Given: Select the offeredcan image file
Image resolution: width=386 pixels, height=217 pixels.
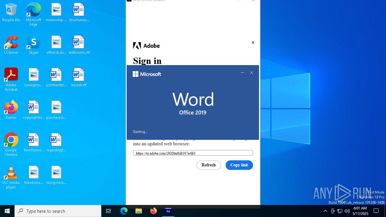Looking at the screenshot, I should 56,45.
